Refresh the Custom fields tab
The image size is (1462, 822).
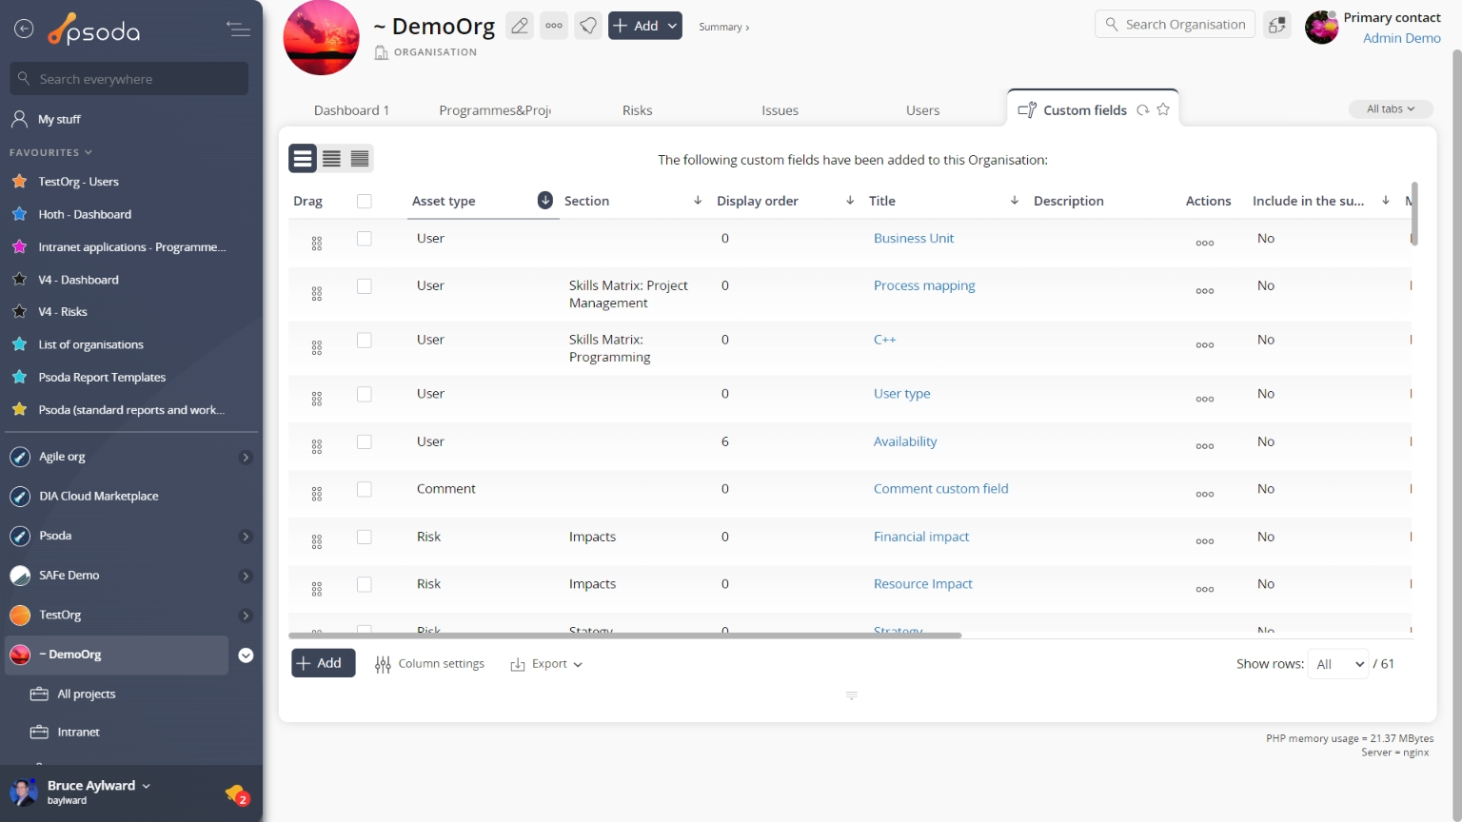(x=1143, y=110)
